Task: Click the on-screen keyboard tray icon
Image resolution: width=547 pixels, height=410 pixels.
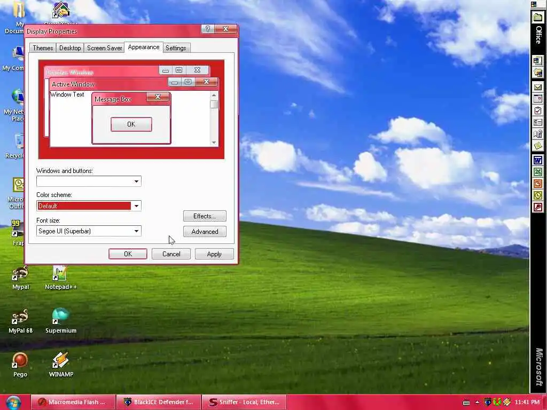Action: click(466, 403)
